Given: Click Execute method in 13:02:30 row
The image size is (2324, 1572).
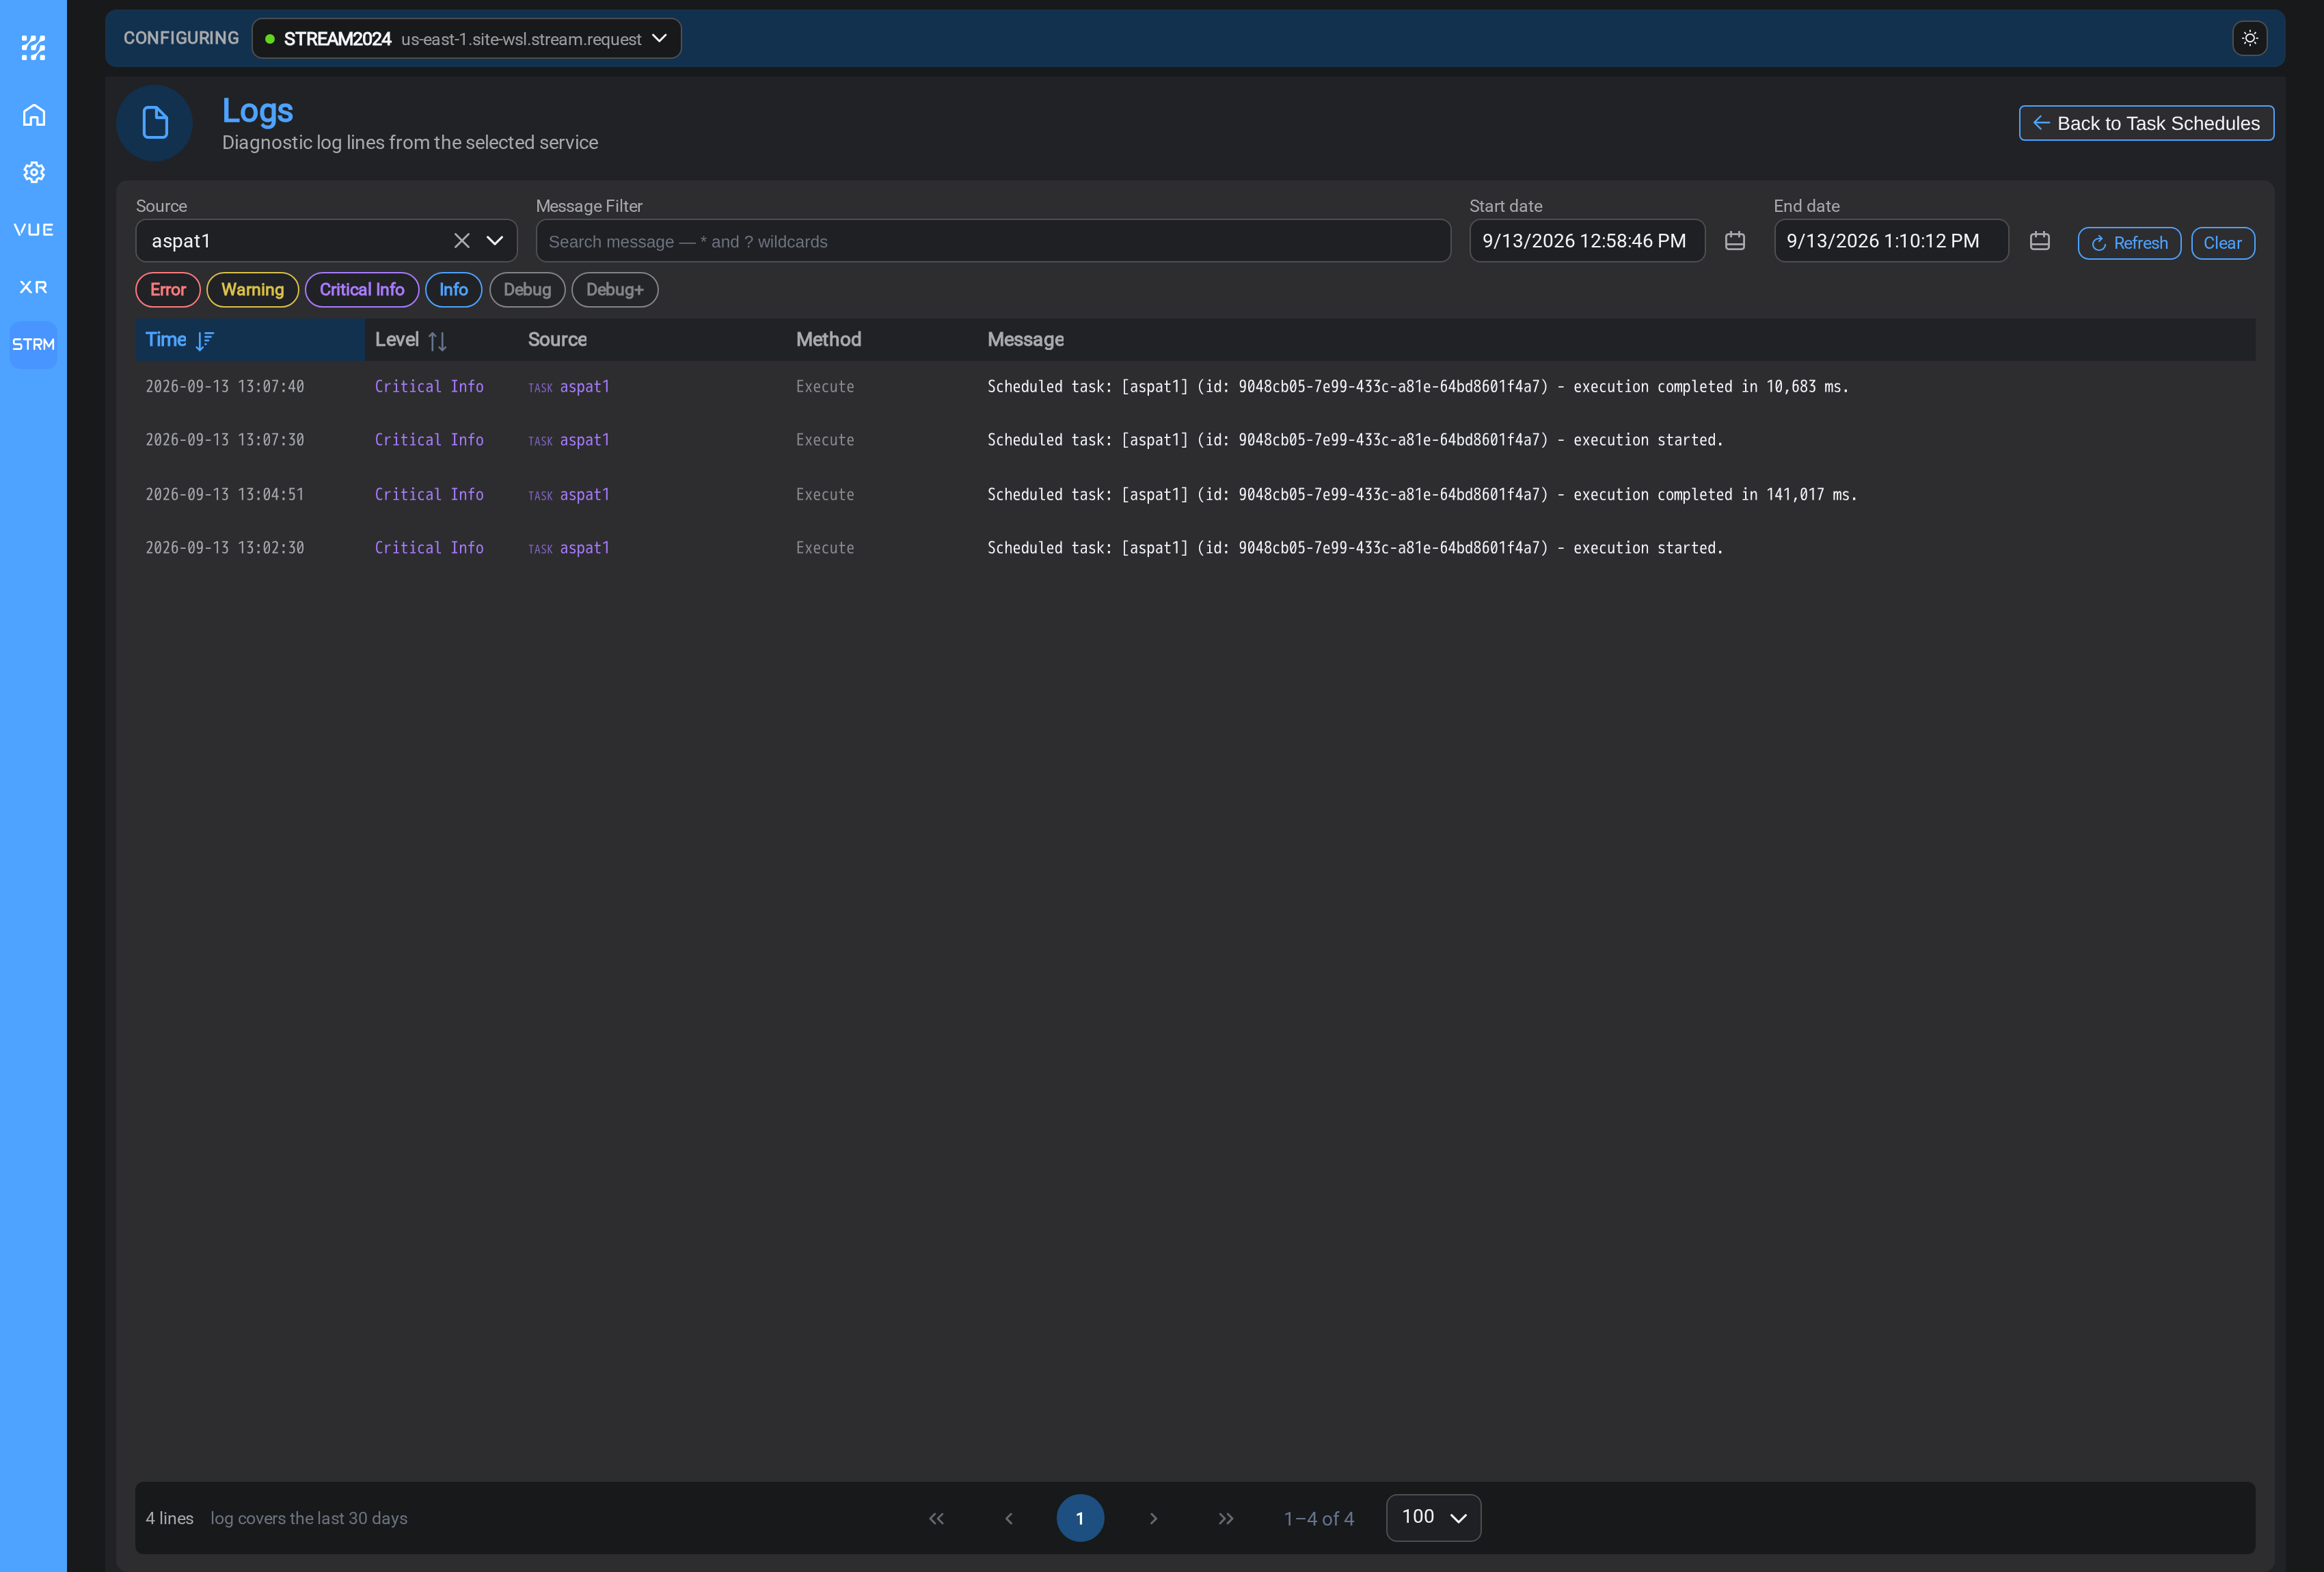Looking at the screenshot, I should (x=825, y=548).
